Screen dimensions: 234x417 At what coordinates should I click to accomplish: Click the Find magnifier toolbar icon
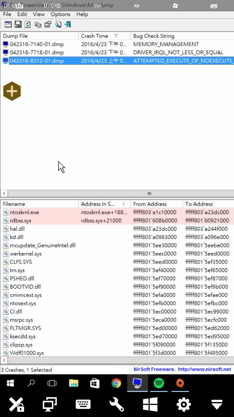pyautogui.click(x=58, y=24)
